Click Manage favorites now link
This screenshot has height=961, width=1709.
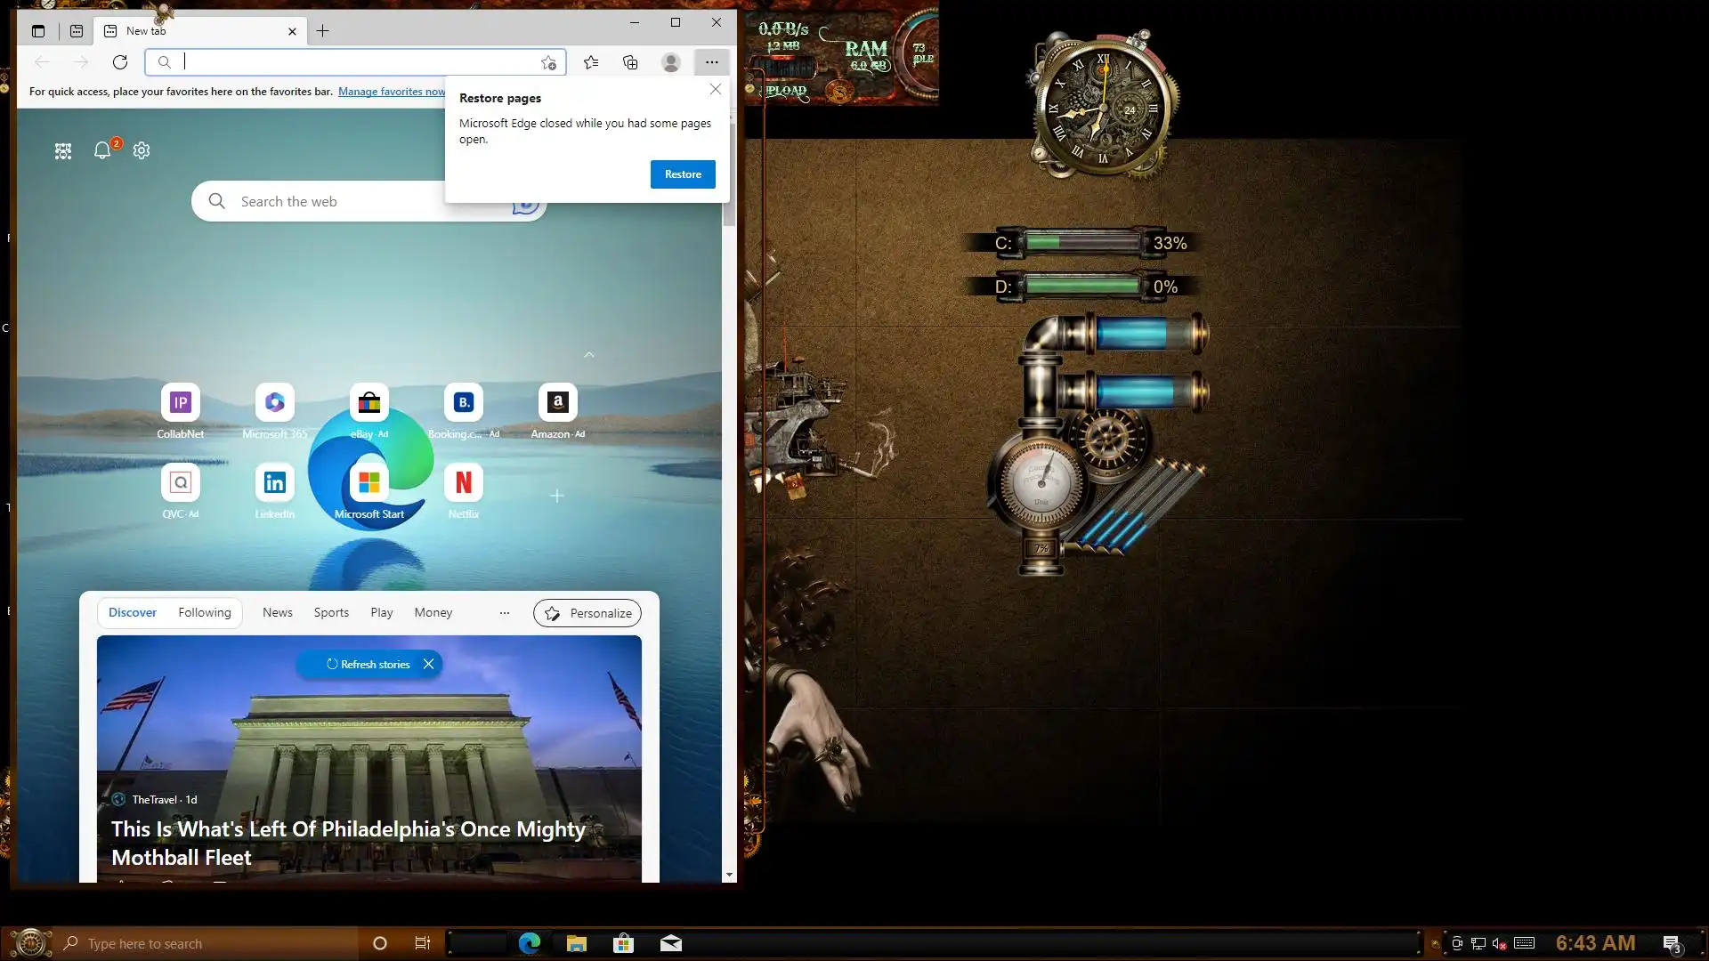391,92
